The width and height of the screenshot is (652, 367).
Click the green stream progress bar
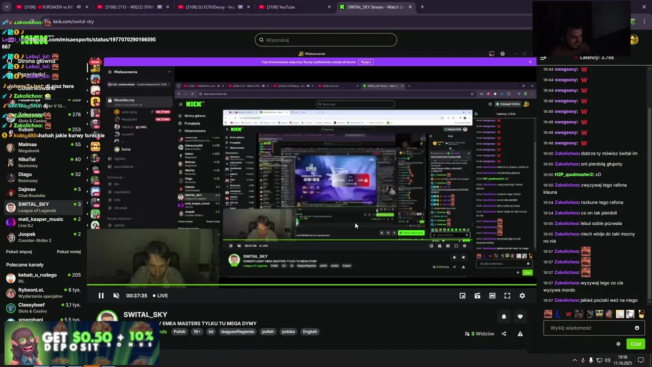click(x=311, y=285)
